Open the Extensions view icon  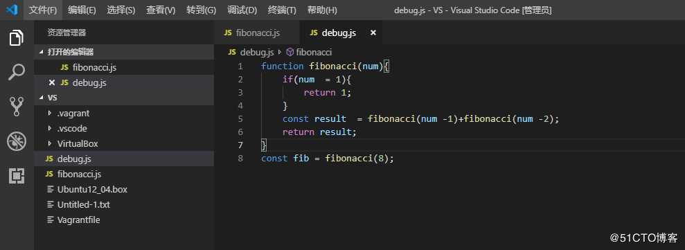(x=17, y=176)
